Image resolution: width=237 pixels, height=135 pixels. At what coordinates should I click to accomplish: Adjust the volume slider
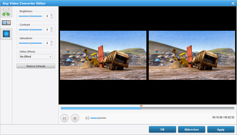point(98,118)
